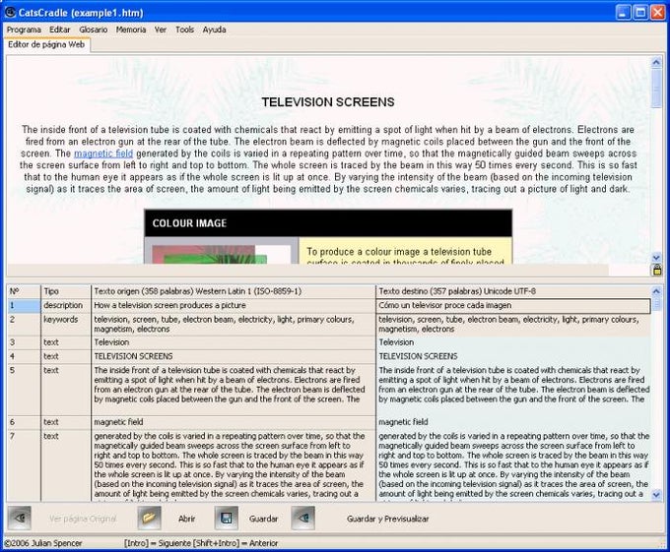This screenshot has width=670, height=552.
Task: Open the Tools menu
Action: point(184,30)
